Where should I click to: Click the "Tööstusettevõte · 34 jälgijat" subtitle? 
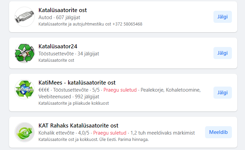pos(69,53)
